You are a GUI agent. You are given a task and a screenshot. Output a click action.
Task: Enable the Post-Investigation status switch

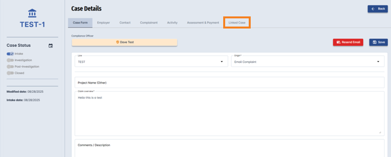10,67
